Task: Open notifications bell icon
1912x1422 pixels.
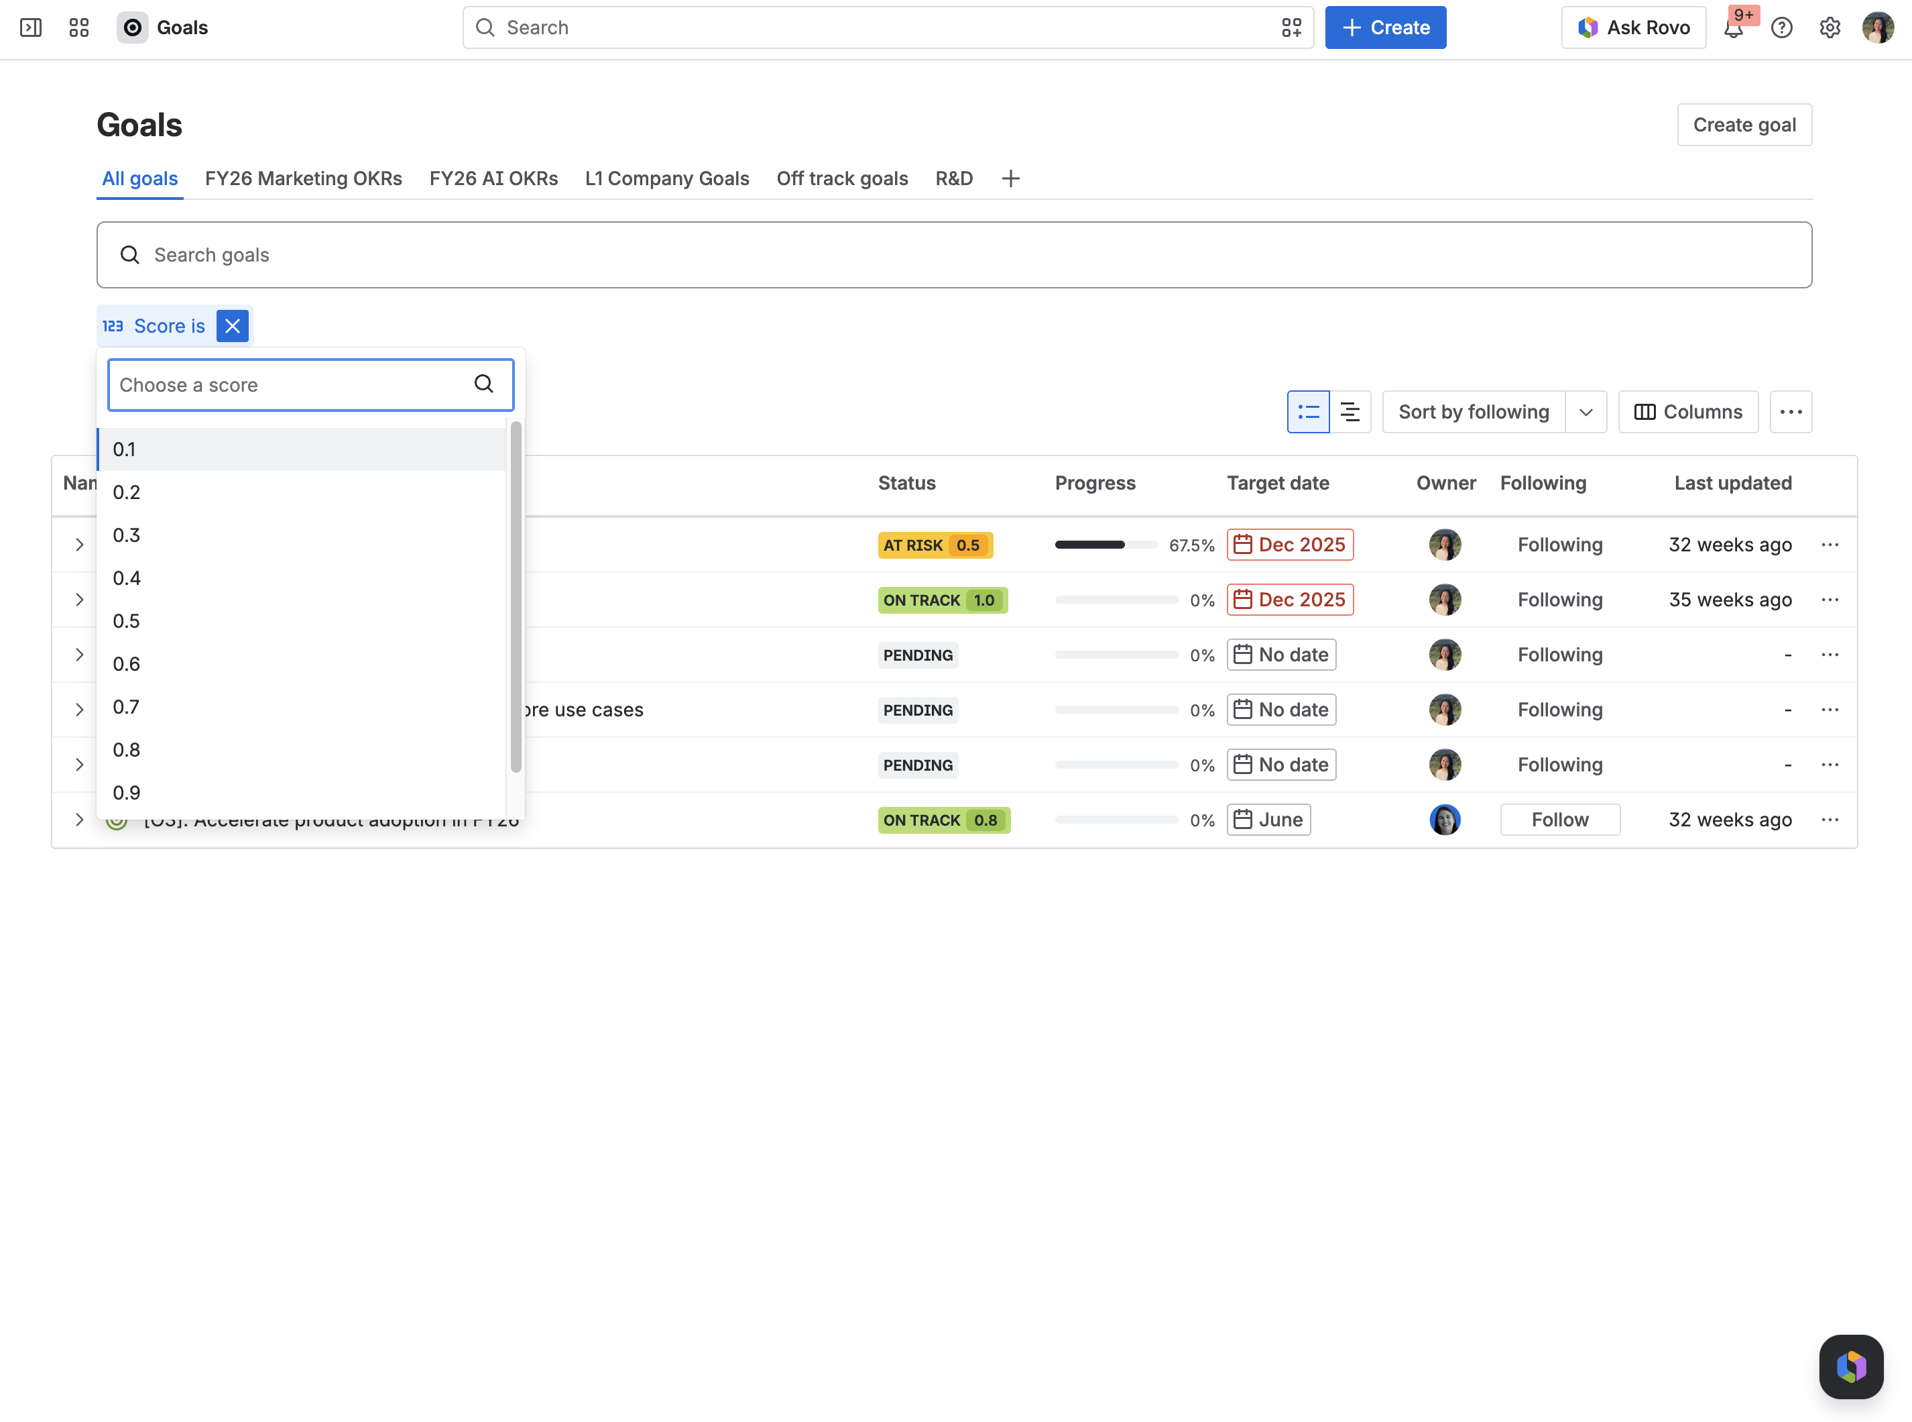Action: point(1733,28)
